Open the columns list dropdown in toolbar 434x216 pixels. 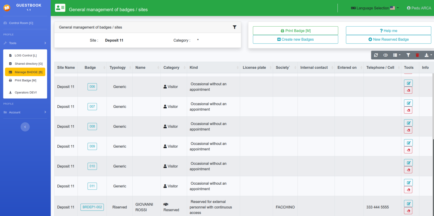(396, 55)
